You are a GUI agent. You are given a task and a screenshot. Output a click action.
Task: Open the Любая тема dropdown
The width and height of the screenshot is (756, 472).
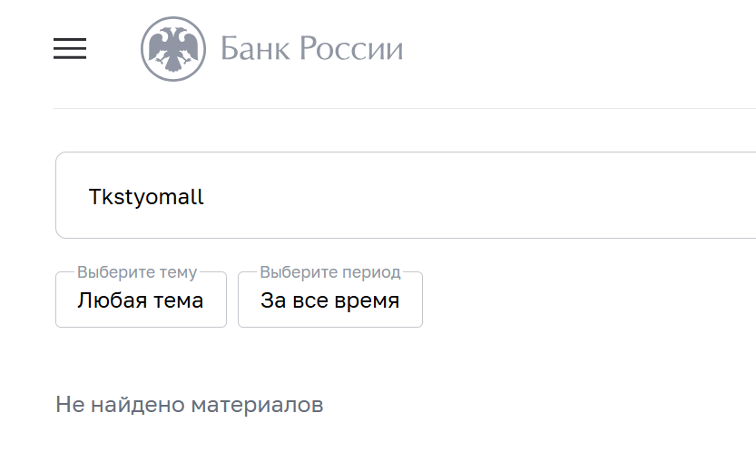pos(141,300)
